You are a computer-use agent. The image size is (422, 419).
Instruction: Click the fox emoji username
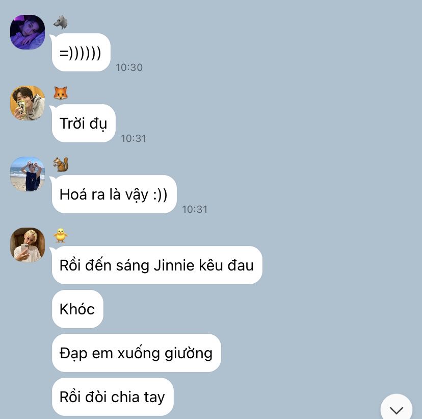(x=61, y=93)
